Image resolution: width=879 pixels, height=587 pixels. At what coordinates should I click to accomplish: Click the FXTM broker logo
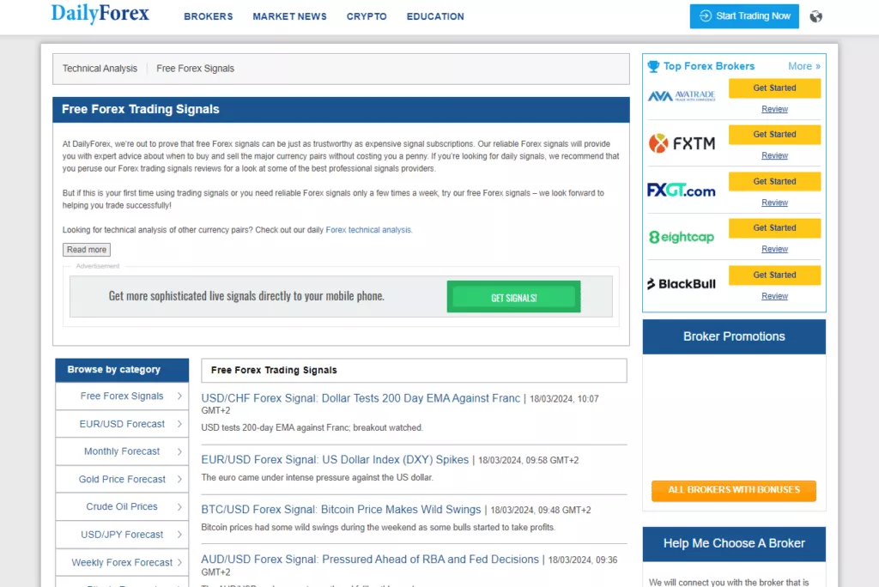682,143
